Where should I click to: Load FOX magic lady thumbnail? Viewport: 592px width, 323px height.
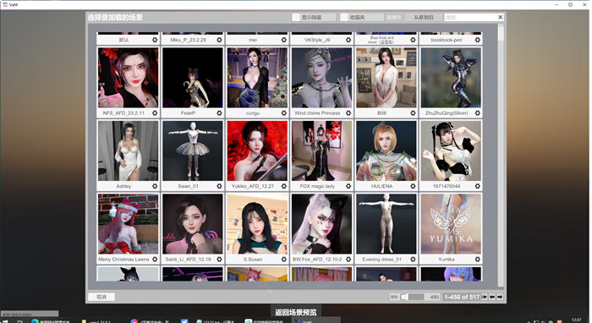[x=321, y=151]
